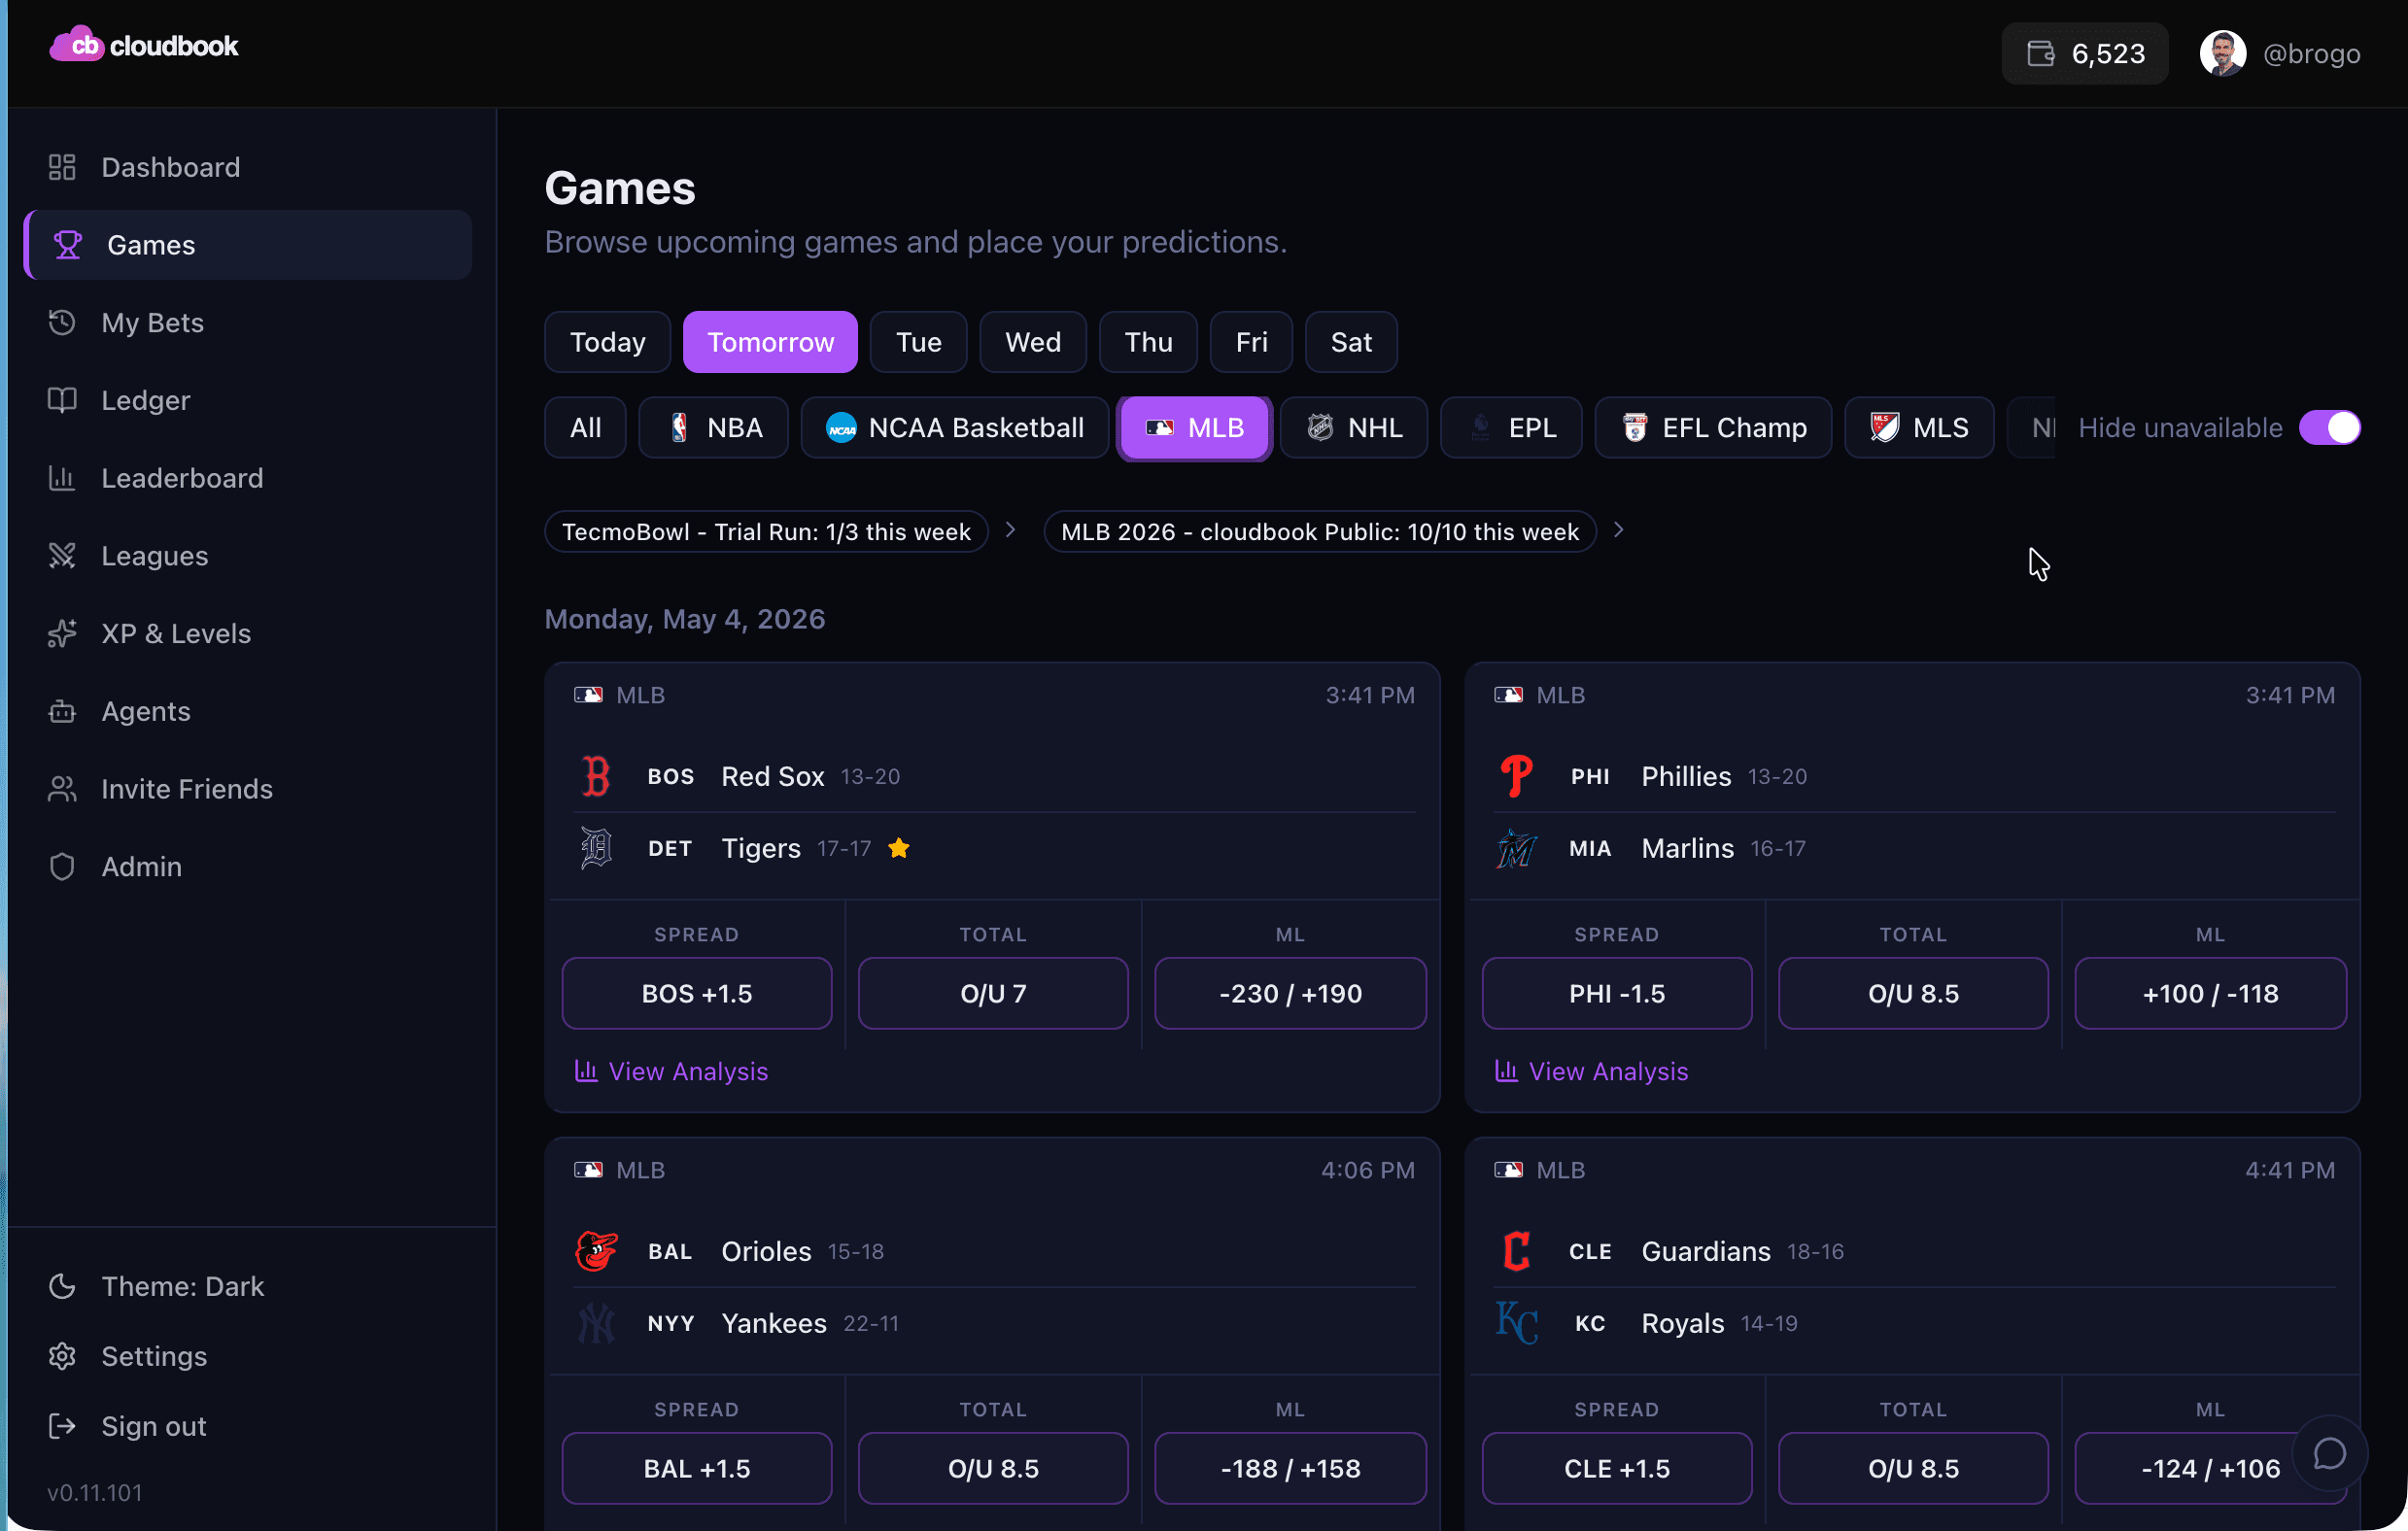
Task: Open the @brogo profile avatar
Action: 2222,53
